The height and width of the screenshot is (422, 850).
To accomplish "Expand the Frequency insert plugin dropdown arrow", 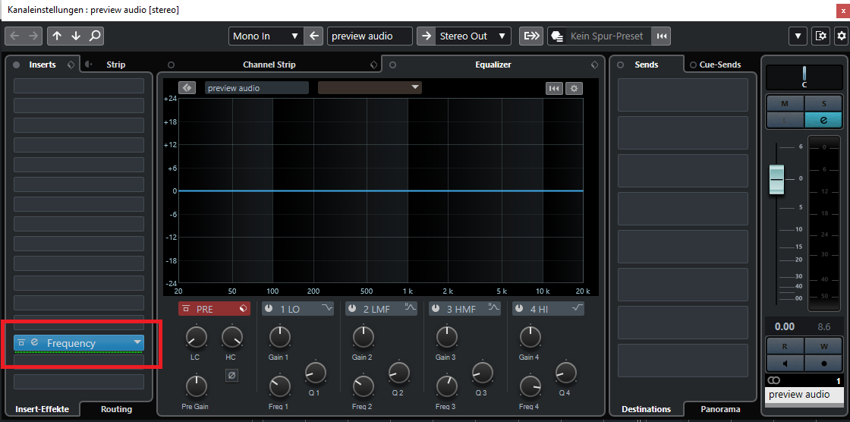I will pyautogui.click(x=137, y=343).
